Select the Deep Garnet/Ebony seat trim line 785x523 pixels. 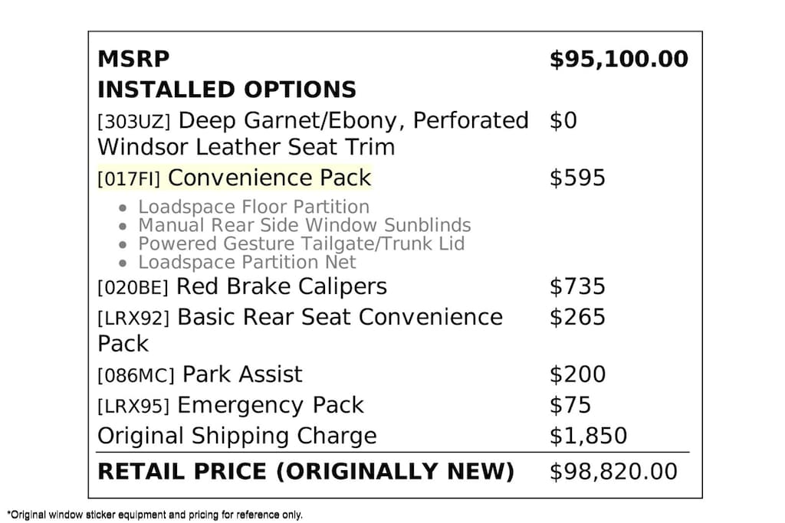coord(313,133)
